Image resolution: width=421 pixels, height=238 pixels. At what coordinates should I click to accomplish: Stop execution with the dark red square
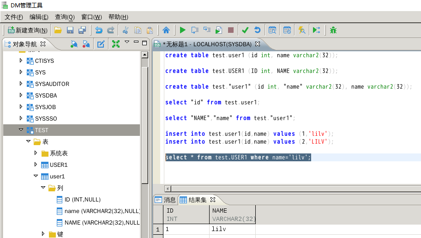[231, 30]
